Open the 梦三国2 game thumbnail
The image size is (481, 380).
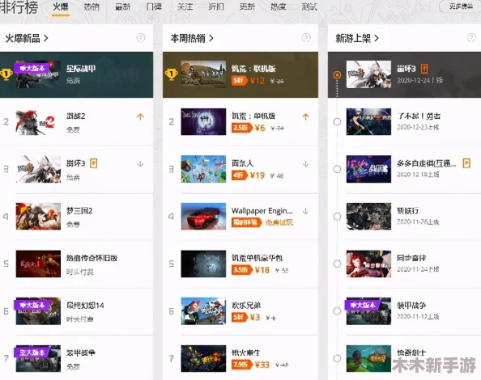click(x=38, y=216)
